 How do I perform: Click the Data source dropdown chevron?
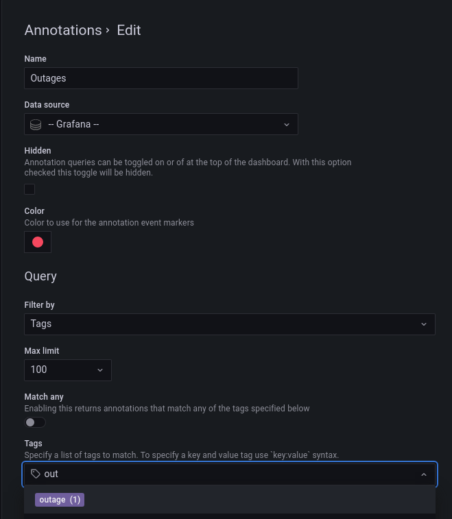287,124
